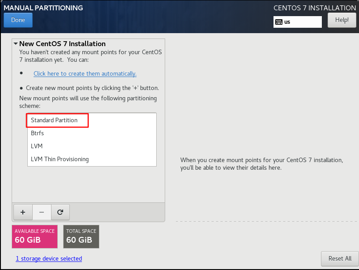Click the CENTOS 7 INSTALLATION header text
The width and height of the screenshot is (359, 270).
(x=315, y=8)
